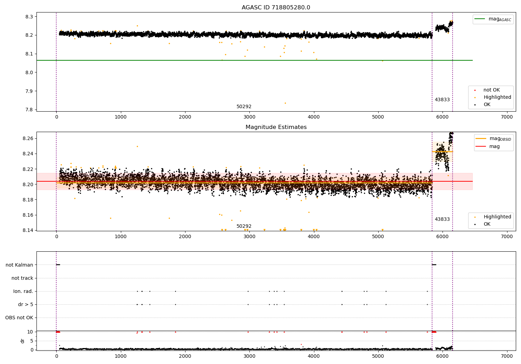521x364 pixels.
Task: Click the "Ion. rad." row label
Action: 23,291
